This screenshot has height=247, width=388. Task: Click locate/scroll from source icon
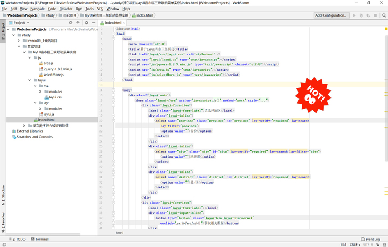click(x=71, y=23)
